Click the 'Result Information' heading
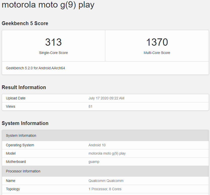 pyautogui.click(x=24, y=87)
